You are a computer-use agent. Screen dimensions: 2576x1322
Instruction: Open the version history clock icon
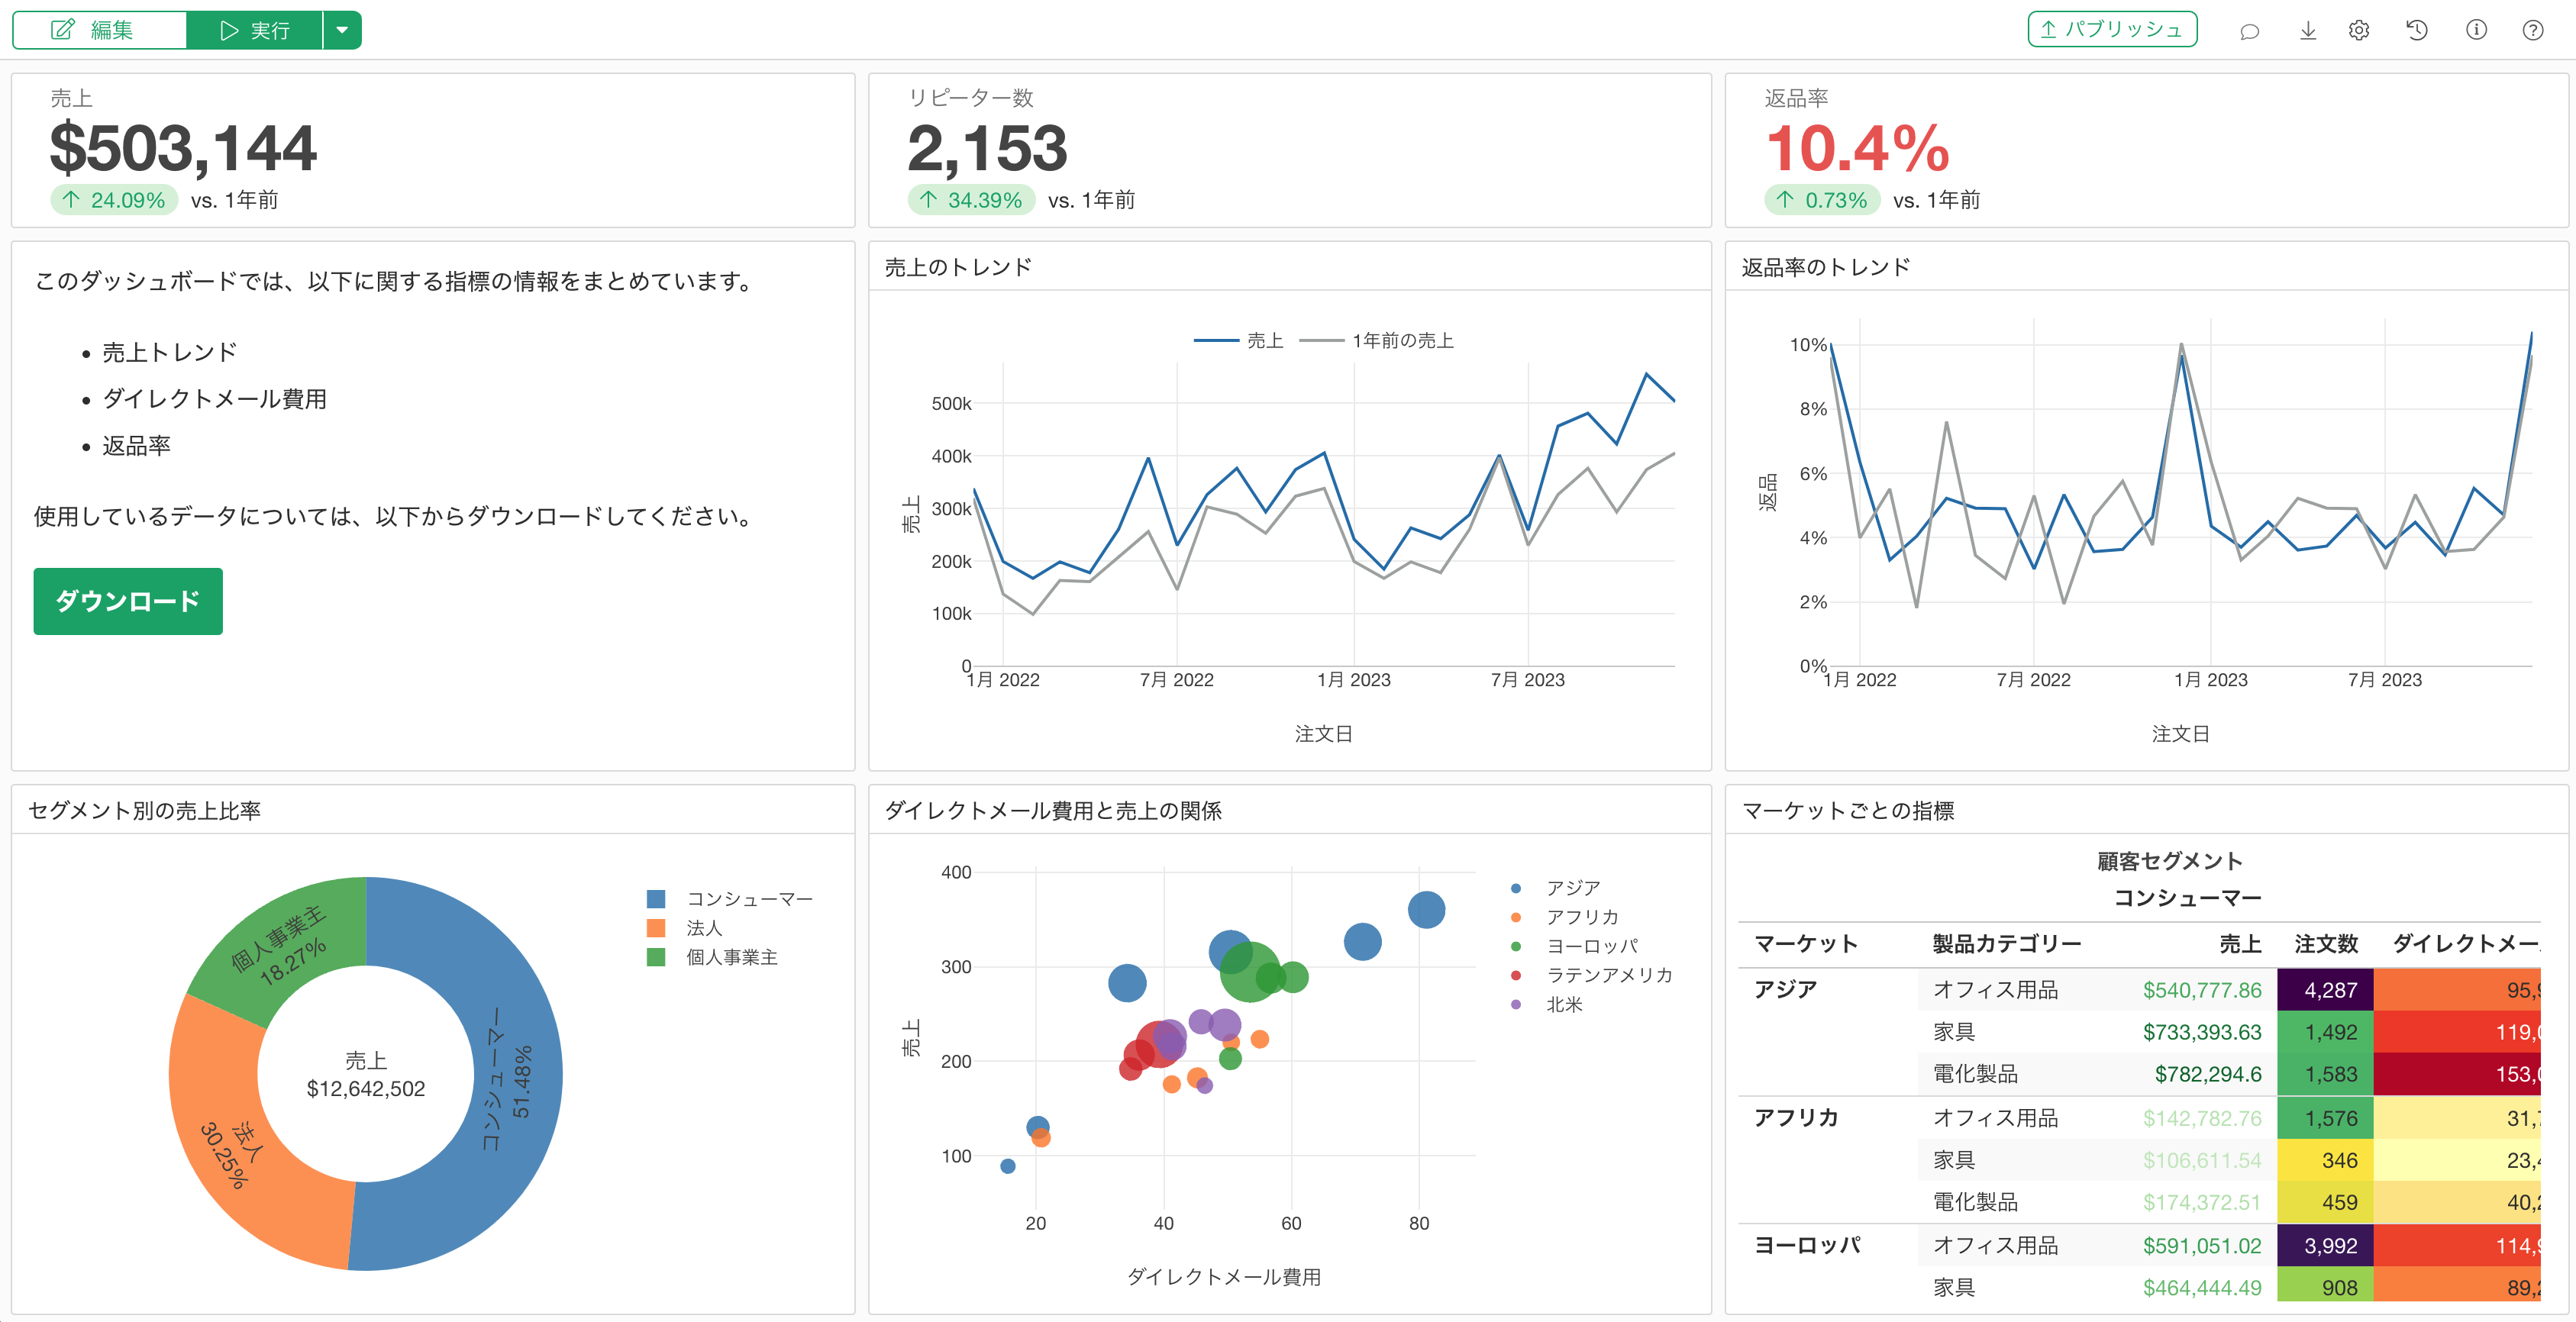click(2417, 31)
